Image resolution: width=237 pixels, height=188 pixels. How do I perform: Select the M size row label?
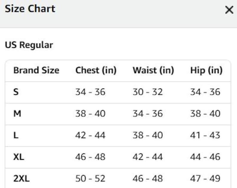[x=17, y=114]
